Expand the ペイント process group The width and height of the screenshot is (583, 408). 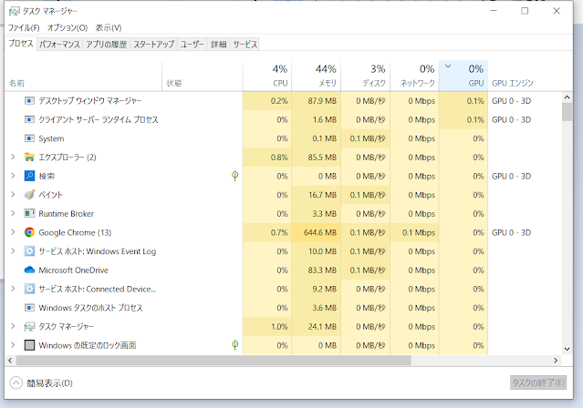click(x=13, y=195)
